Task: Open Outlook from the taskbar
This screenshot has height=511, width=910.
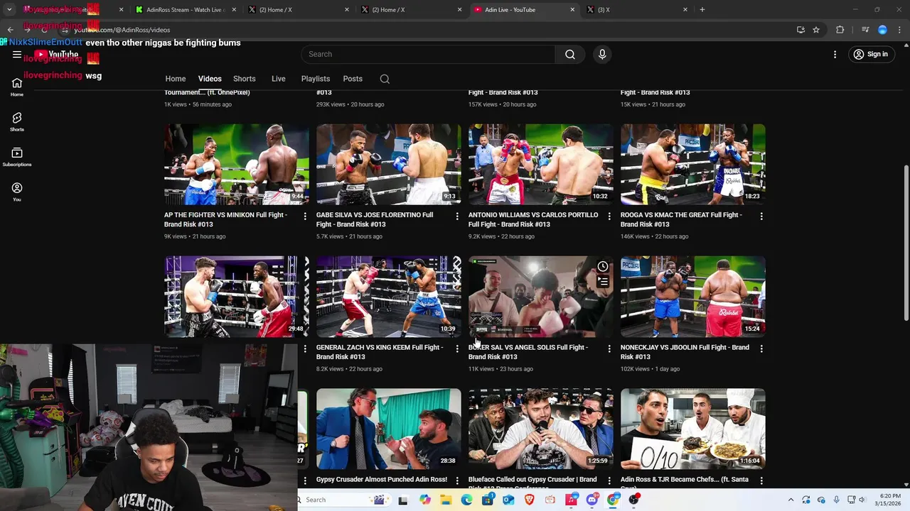Action: pos(508,500)
